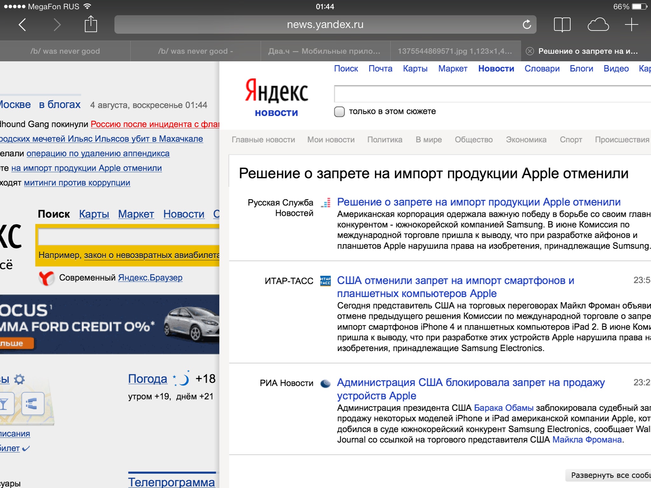Click the moon weather icon

[182, 379]
